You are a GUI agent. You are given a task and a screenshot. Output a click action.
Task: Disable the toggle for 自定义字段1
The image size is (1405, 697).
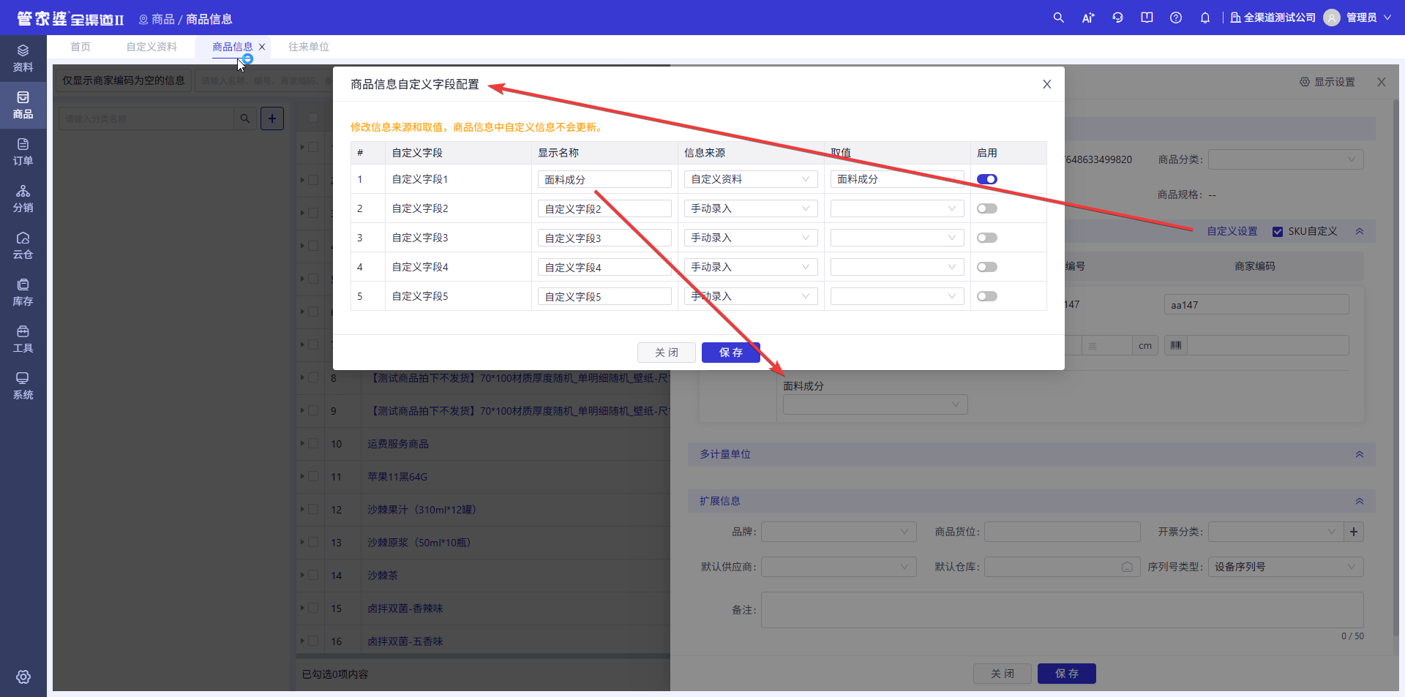pyautogui.click(x=987, y=179)
